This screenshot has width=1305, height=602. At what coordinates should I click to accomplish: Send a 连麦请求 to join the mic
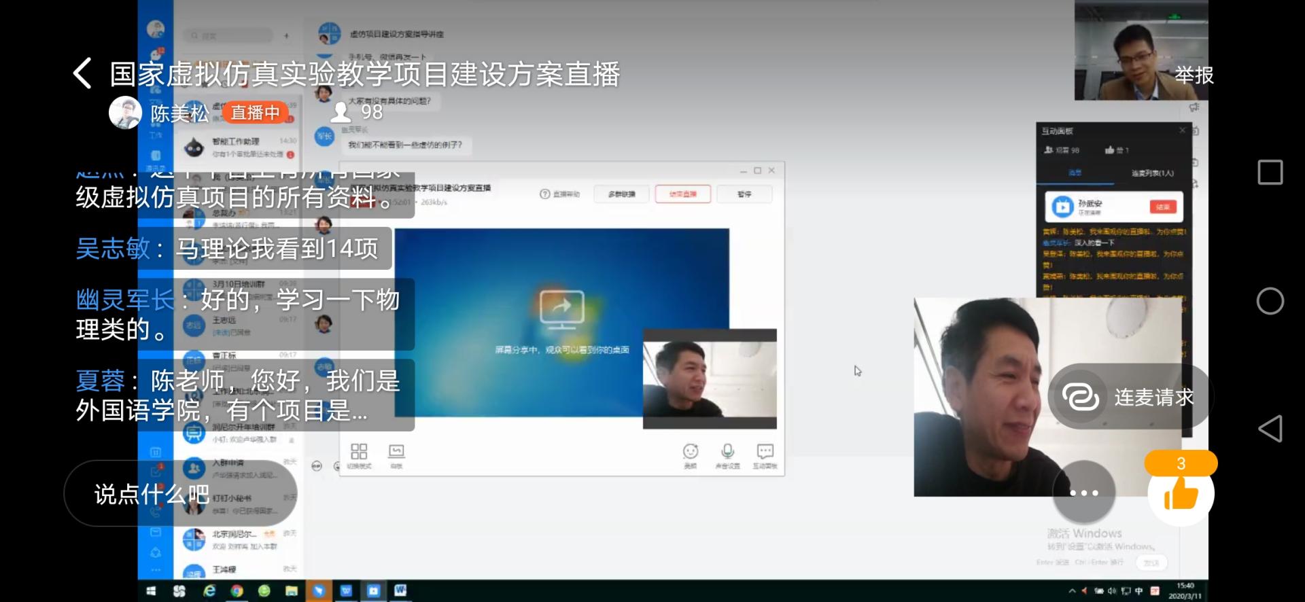(x=1129, y=396)
